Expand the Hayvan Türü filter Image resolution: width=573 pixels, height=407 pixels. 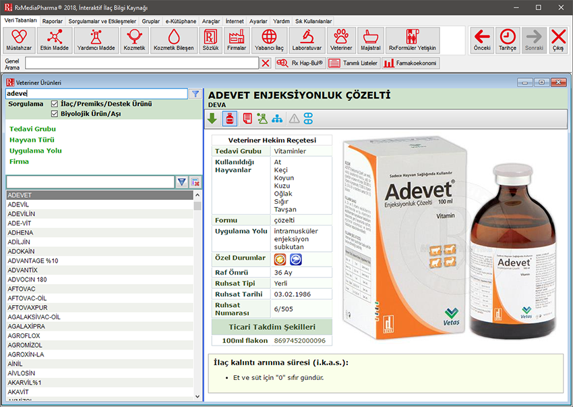click(32, 140)
